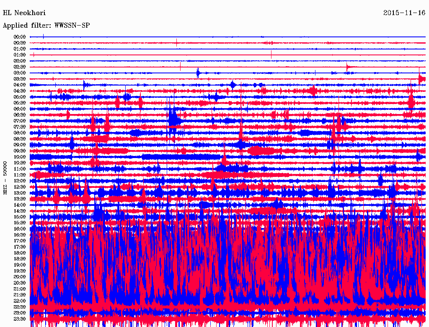Select the 10:30 time label
Screen dimensions: 429x327
pyautogui.click(x=20, y=163)
